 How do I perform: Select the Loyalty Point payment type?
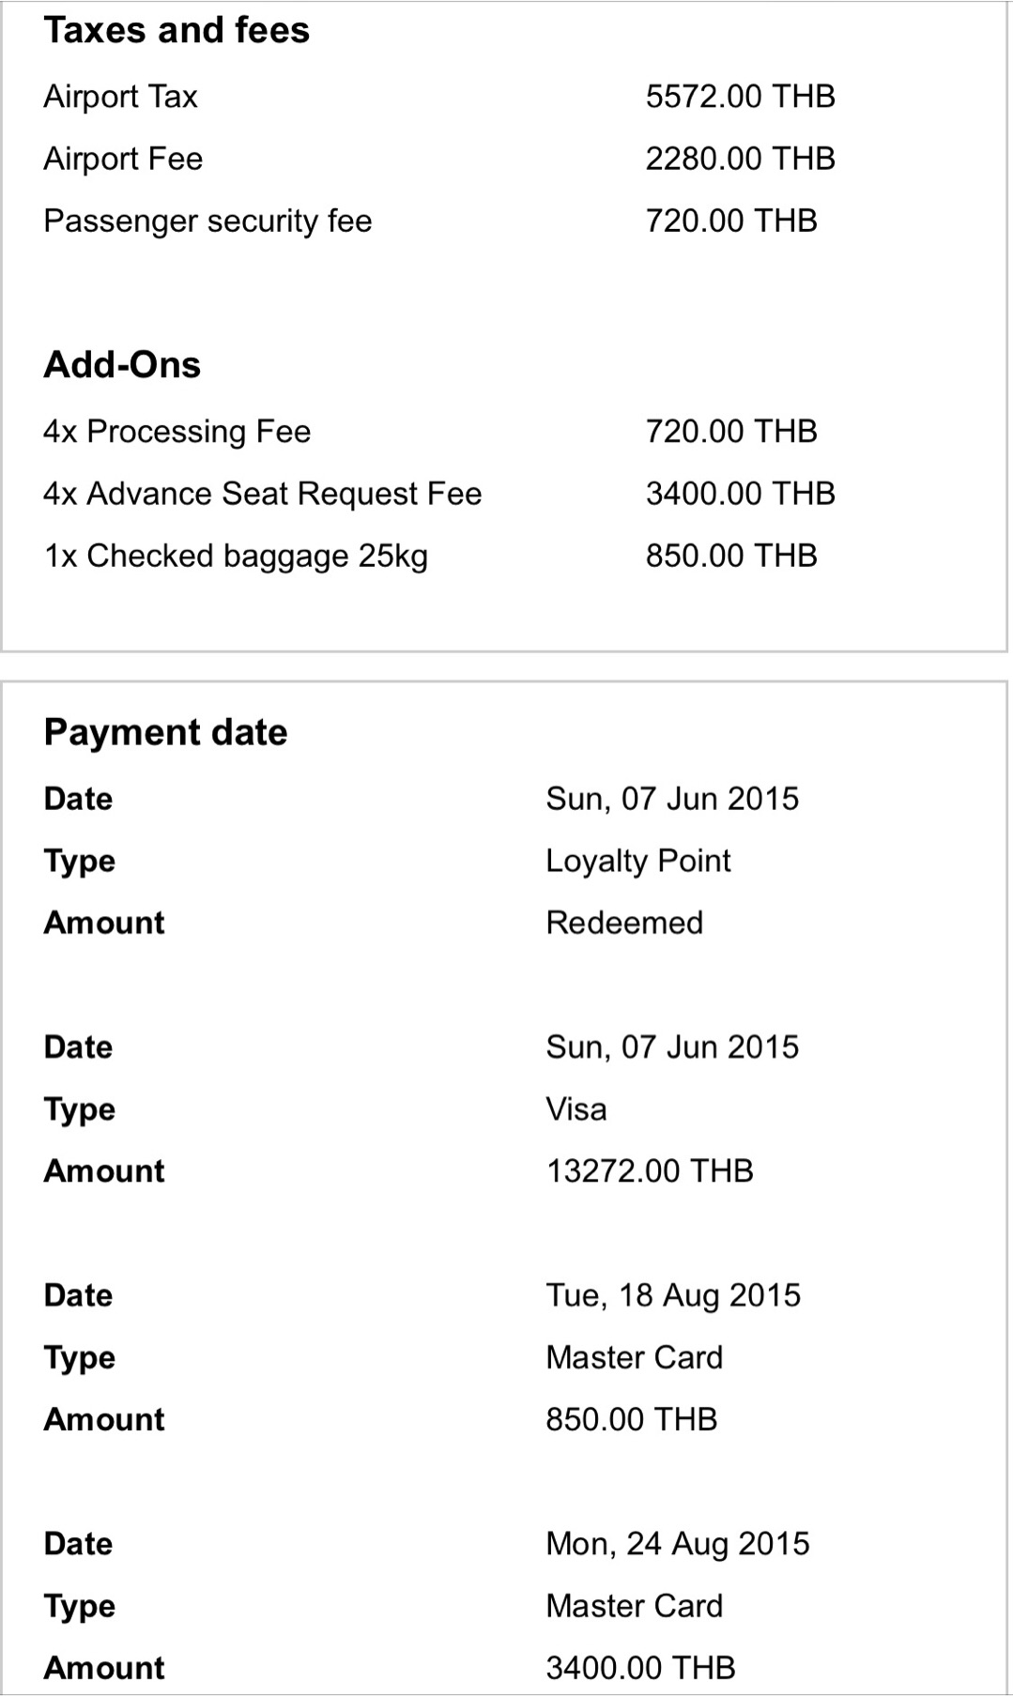(x=638, y=861)
